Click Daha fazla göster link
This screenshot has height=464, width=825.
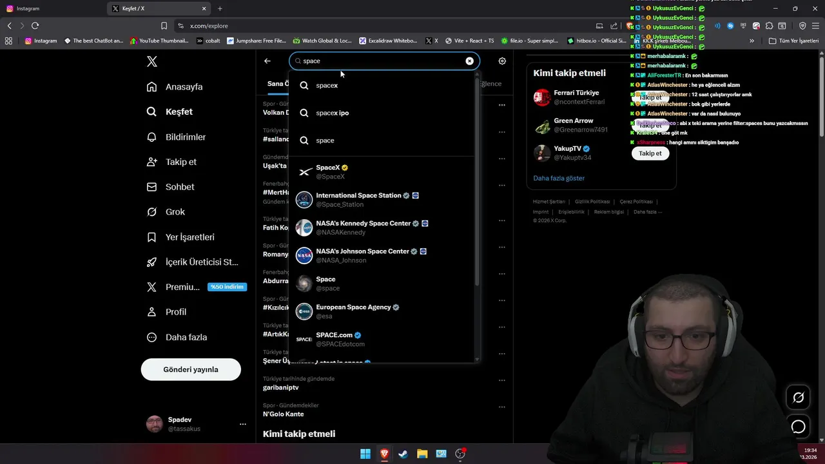tap(559, 178)
